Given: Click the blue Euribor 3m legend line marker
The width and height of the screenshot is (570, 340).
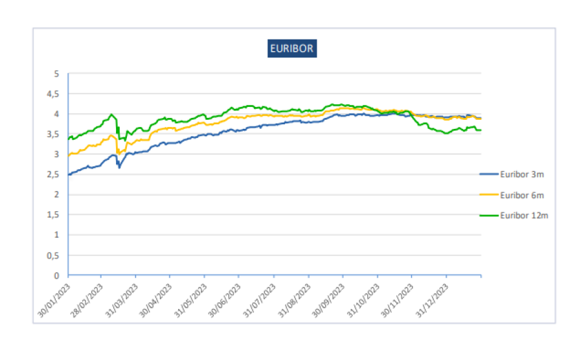Looking at the screenshot, I should coord(489,174).
